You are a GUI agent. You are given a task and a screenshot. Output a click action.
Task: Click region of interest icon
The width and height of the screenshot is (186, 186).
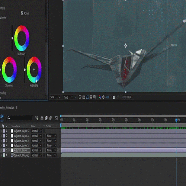click(x=91, y=97)
